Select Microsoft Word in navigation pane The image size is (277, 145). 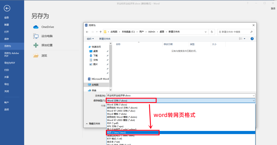[98, 79]
